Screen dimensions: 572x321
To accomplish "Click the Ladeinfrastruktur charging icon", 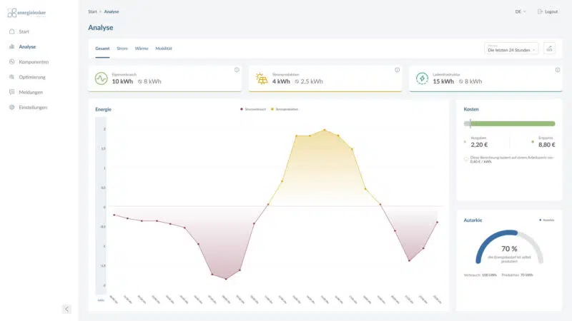I will tap(422, 79).
